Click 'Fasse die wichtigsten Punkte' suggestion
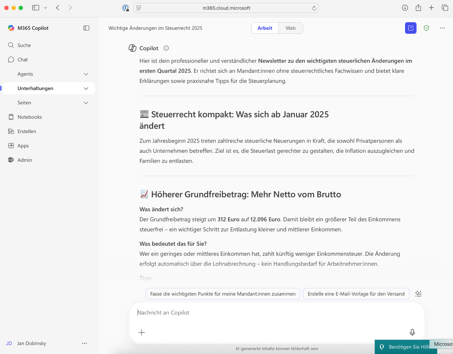The image size is (453, 354). 223,294
